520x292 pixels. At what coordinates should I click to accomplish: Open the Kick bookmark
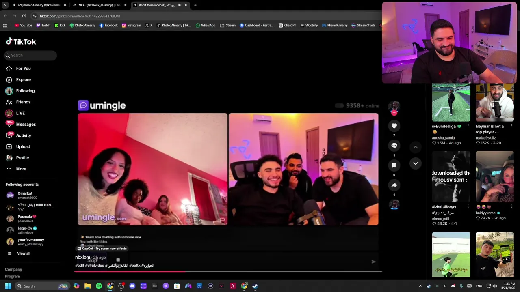coord(60,25)
